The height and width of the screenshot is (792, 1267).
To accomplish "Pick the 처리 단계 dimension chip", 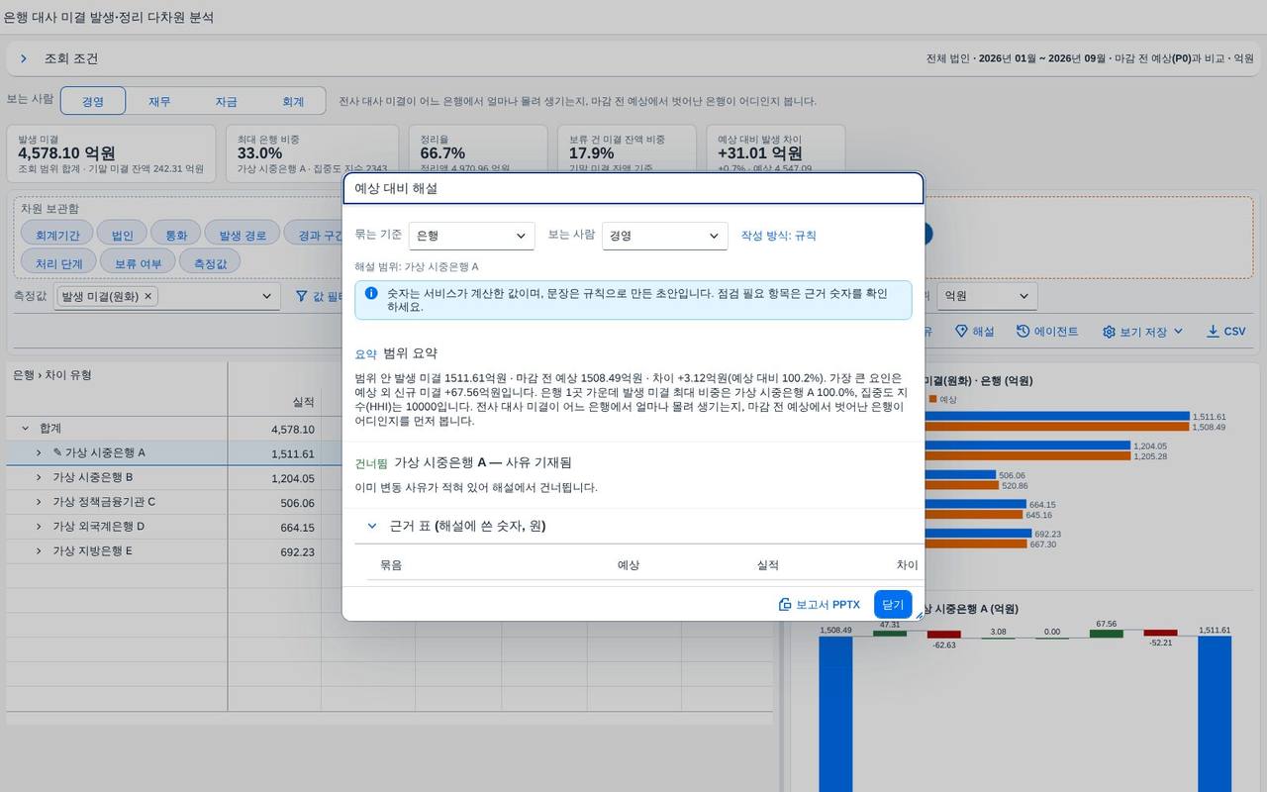I will coord(59,263).
